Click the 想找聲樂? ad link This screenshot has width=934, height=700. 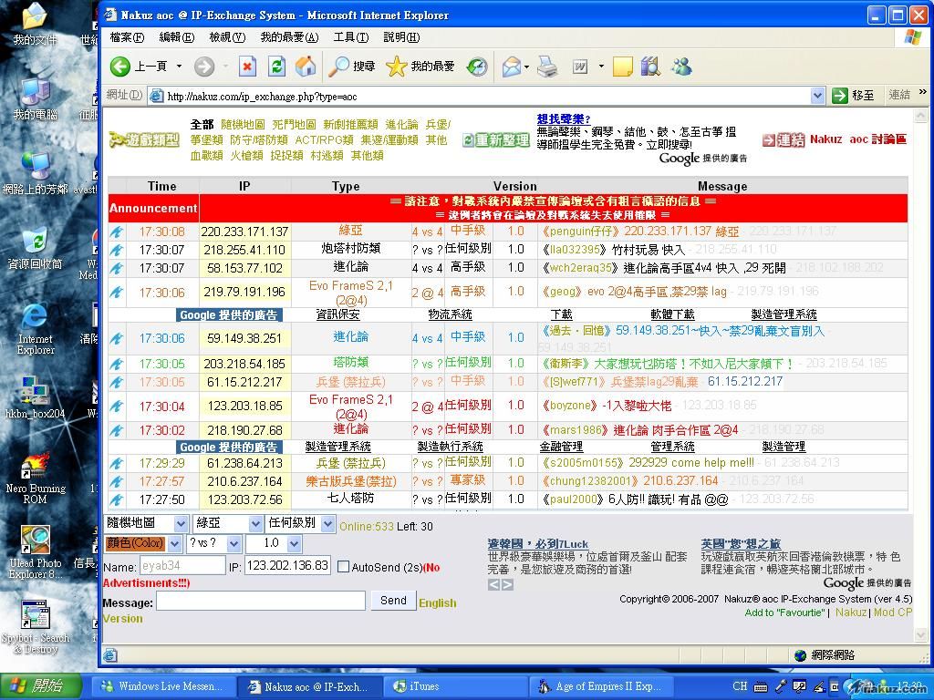point(564,119)
